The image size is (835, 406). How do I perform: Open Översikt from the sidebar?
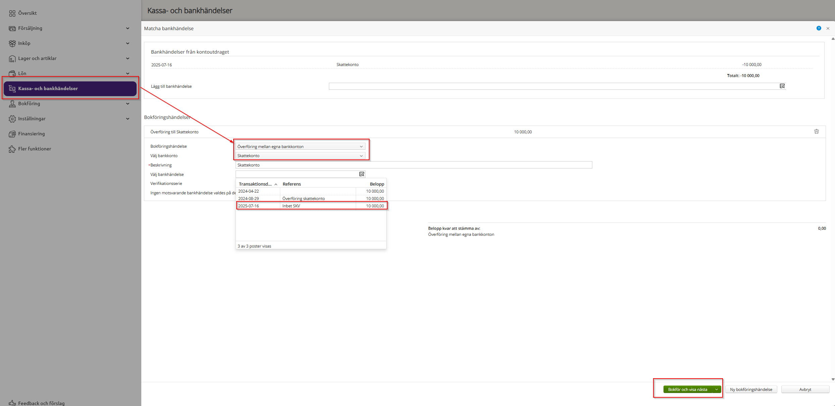28,13
